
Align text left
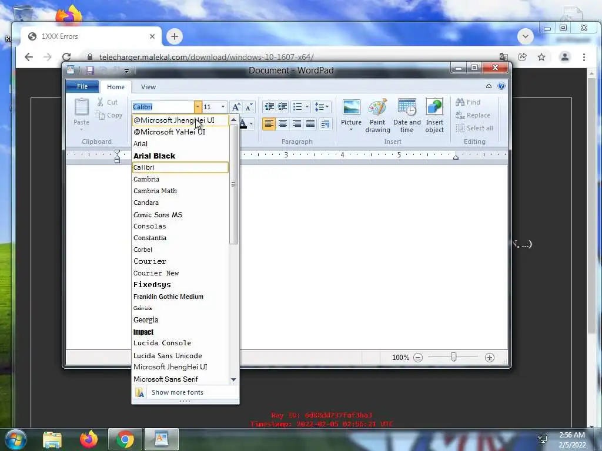(269, 124)
